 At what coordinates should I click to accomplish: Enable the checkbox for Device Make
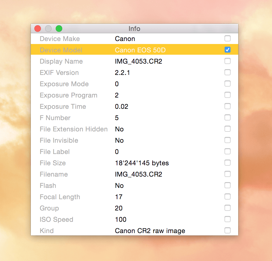pyautogui.click(x=228, y=38)
